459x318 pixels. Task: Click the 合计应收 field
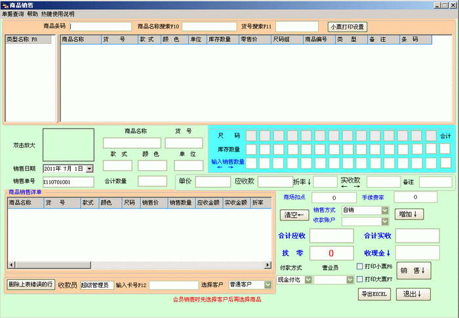tap(331, 236)
